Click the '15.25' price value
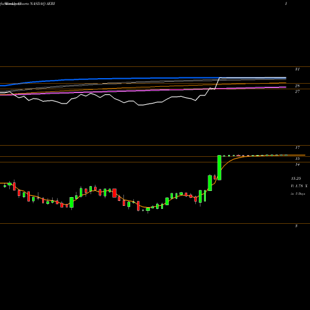 pyautogui.click(x=296, y=179)
